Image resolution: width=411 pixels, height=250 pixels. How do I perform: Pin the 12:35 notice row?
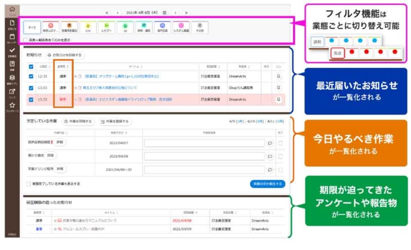point(278,75)
